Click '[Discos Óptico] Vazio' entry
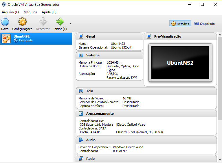222x163 pixels. pyautogui.click(x=131, y=125)
